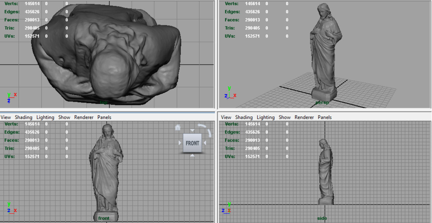
Task: Click the 'Tris:' label in the perspective viewport
Action: pyautogui.click(x=230, y=28)
